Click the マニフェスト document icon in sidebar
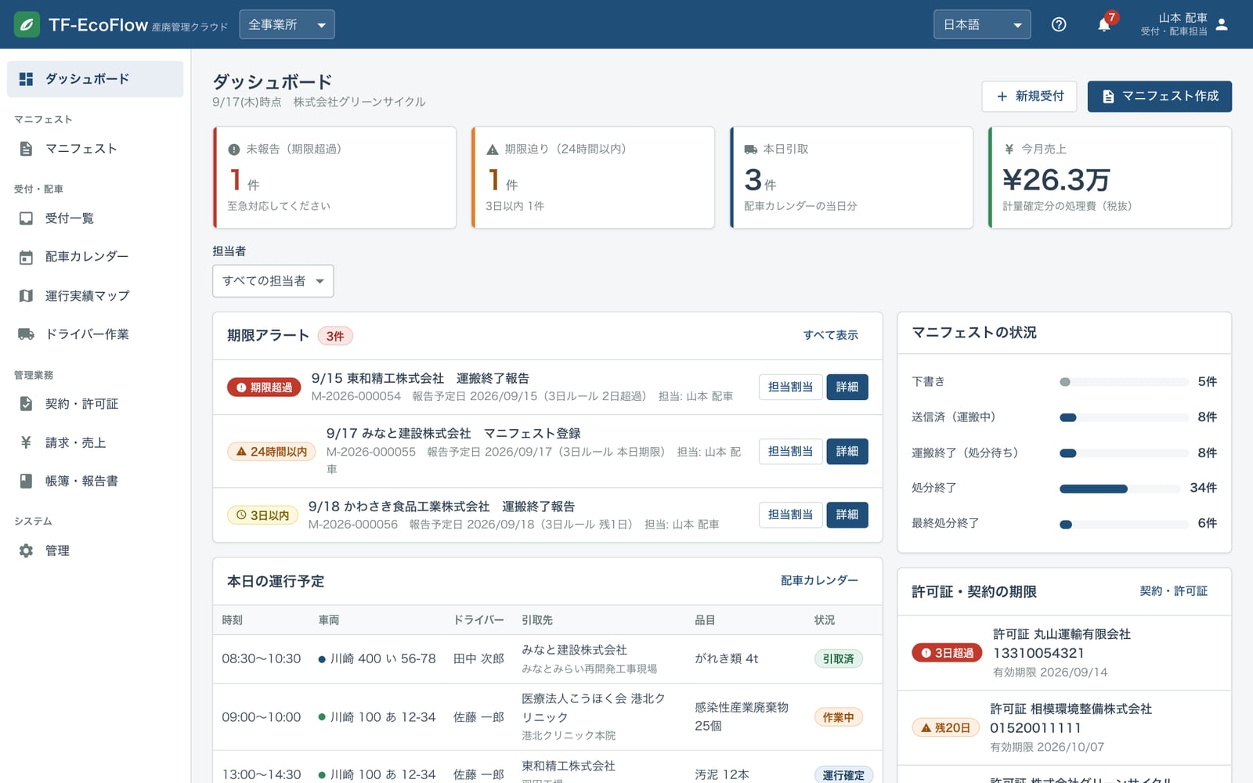 point(26,149)
